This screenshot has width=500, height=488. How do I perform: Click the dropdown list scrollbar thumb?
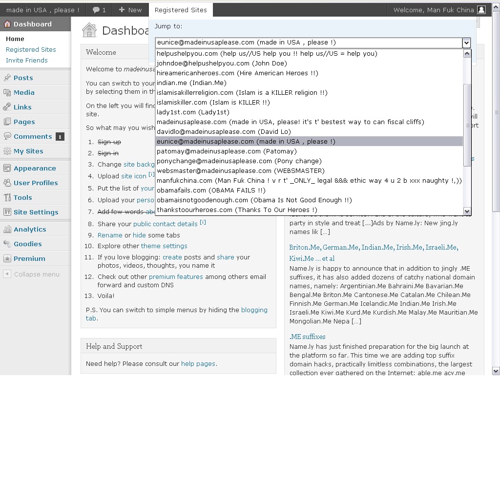point(467,125)
